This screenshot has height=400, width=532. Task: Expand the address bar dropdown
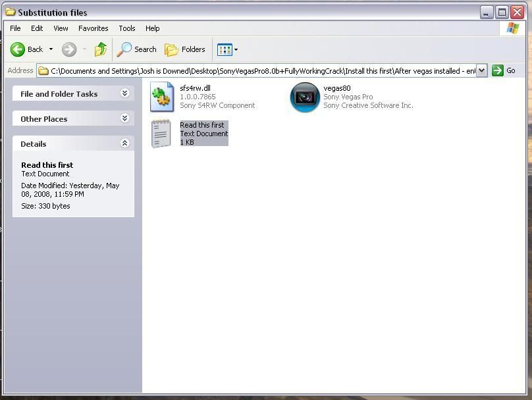481,70
